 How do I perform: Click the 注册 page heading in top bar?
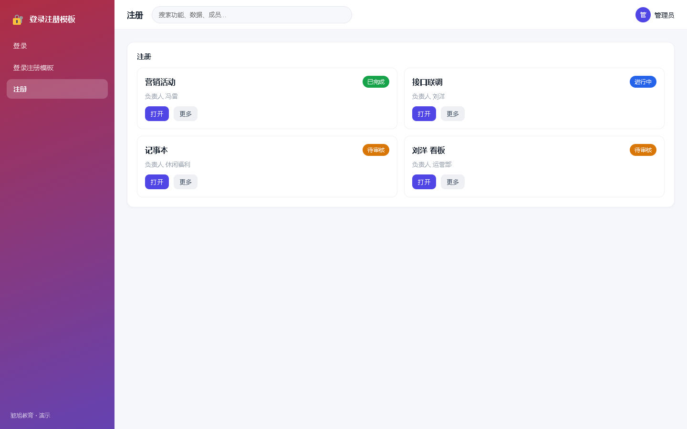(135, 15)
